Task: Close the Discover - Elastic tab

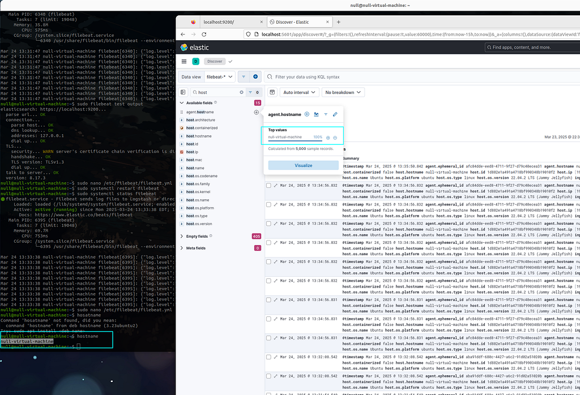Action: 327,22
